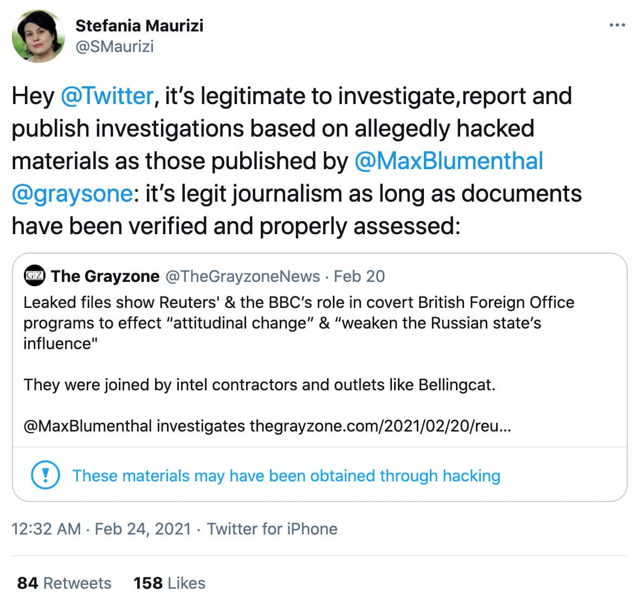Image resolution: width=644 pixels, height=605 pixels.
Task: View the 84 Retweets list
Action: [x=64, y=583]
